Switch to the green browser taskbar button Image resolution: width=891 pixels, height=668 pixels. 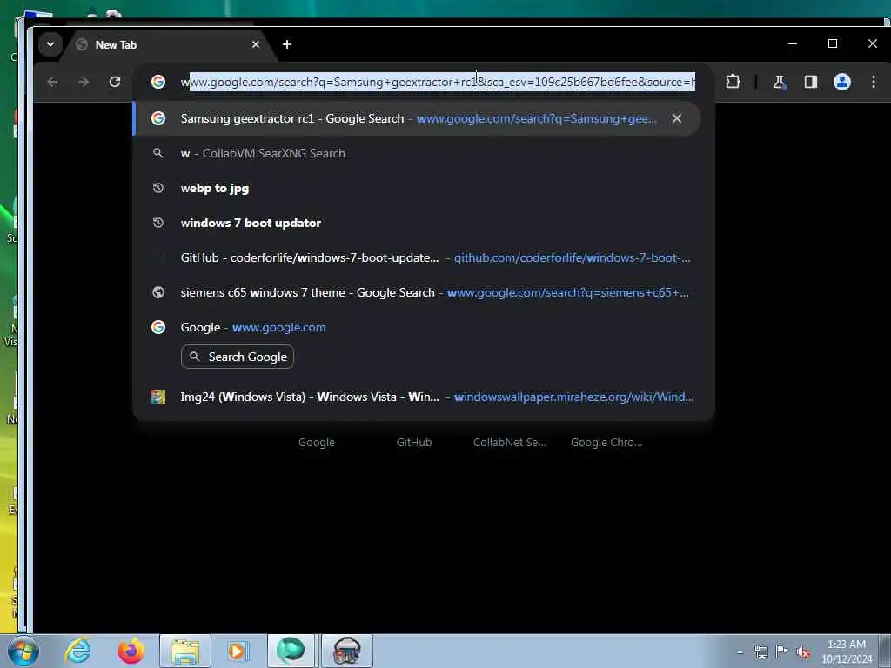coord(291,651)
